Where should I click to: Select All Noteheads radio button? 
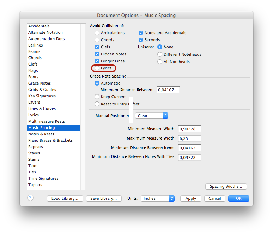tap(160, 62)
